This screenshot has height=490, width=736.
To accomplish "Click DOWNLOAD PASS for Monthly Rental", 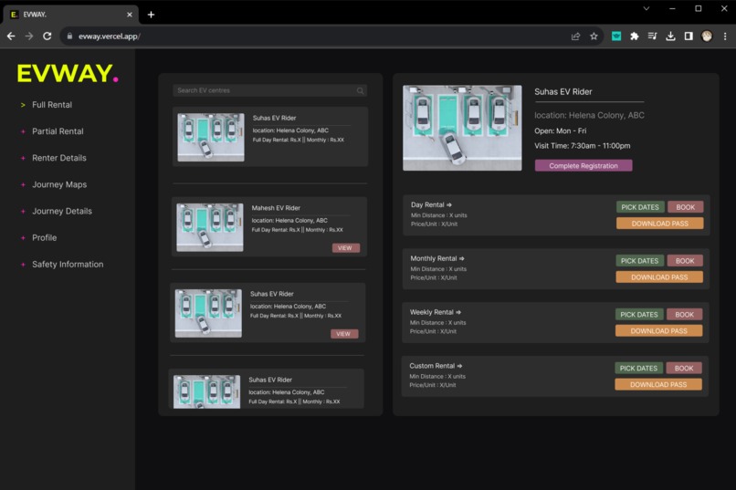I will (x=659, y=277).
